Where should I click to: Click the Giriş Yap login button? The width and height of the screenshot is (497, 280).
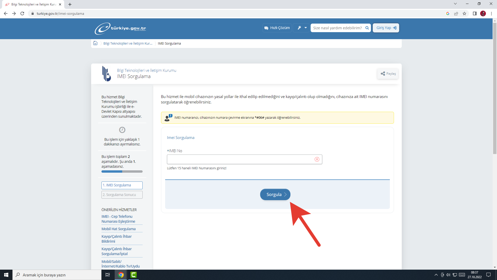pyautogui.click(x=386, y=28)
